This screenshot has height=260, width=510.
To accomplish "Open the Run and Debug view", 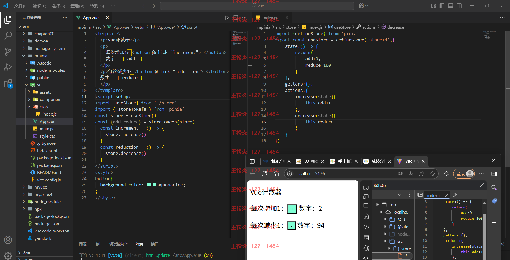I will point(8,67).
